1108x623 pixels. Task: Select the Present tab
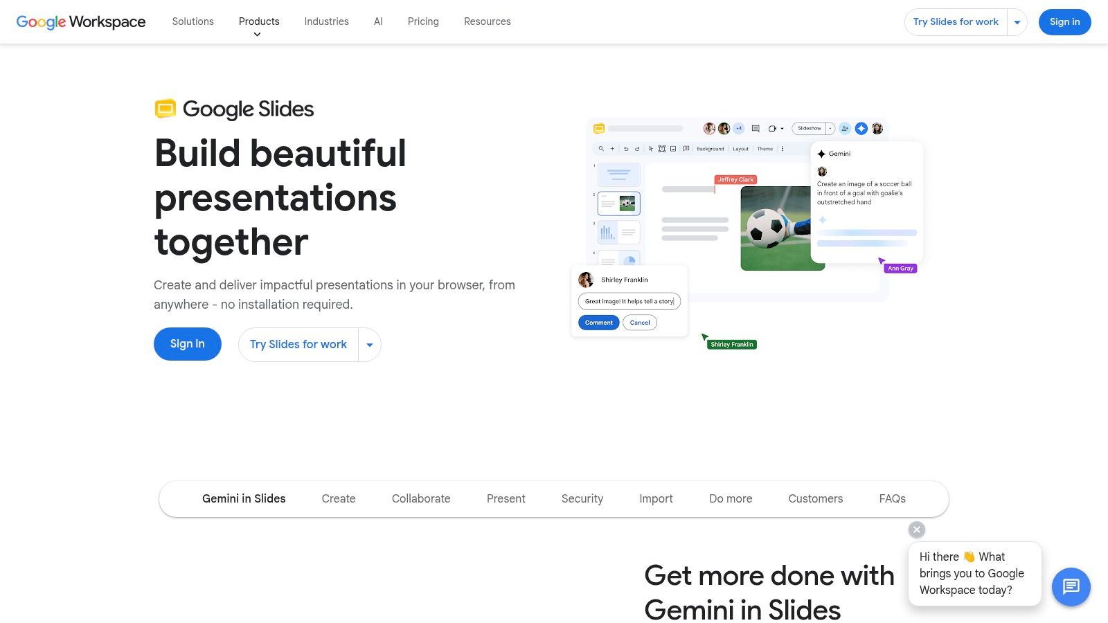(506, 498)
